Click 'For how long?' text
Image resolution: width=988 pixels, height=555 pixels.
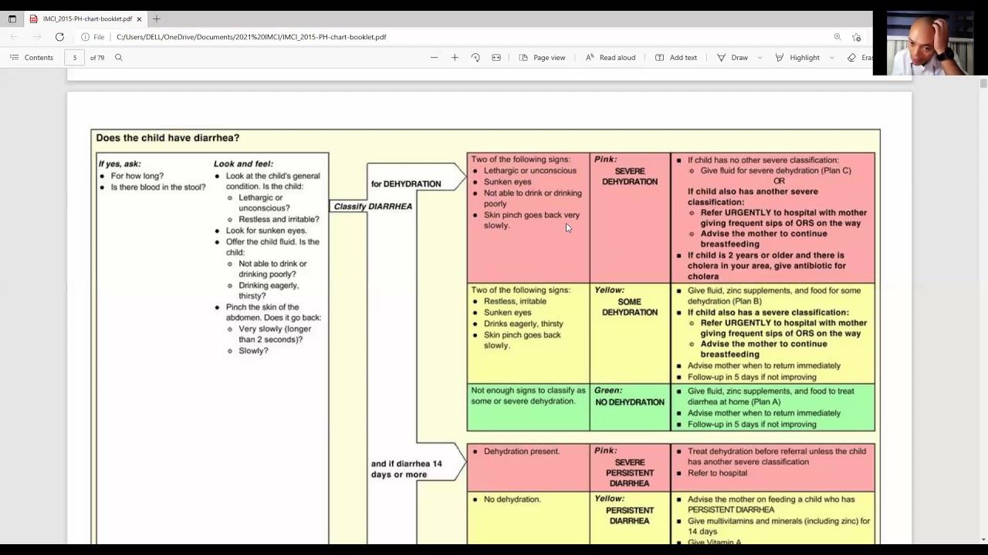[137, 177]
